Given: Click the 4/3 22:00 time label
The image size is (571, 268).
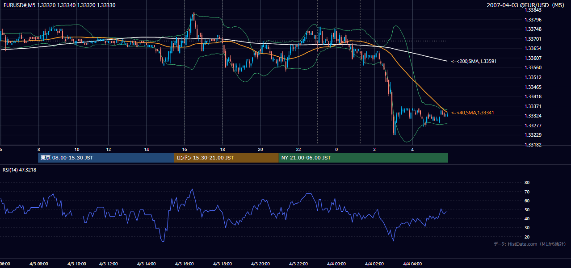Looking at the screenshot, I should 298,264.
